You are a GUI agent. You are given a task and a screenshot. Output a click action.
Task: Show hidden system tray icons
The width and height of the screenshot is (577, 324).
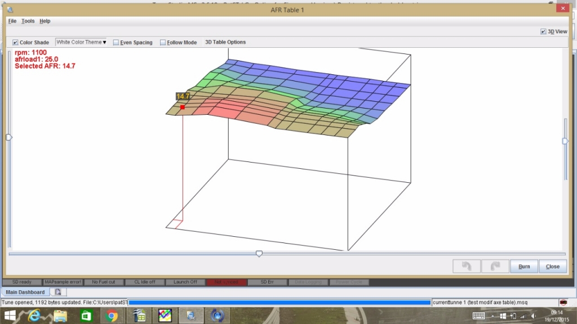[x=492, y=316]
